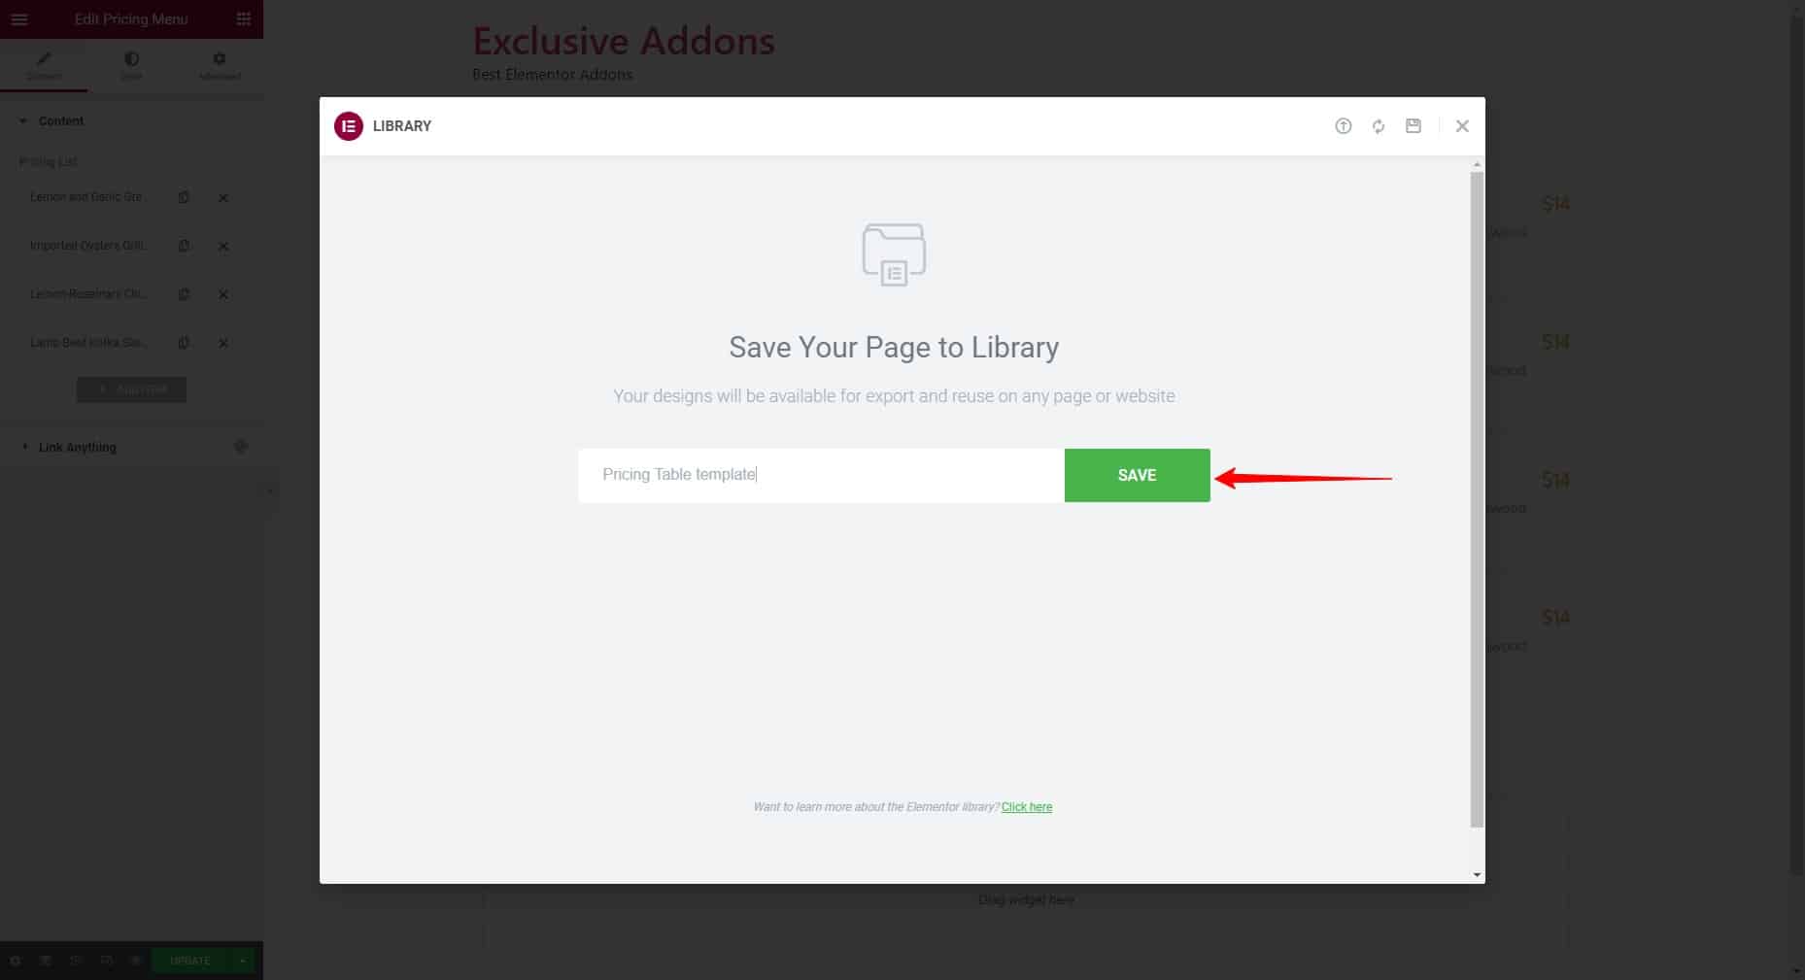Screen dimensions: 1805x980
Task: Open page settings gear in the bottom bar
Action: [x=15, y=961]
